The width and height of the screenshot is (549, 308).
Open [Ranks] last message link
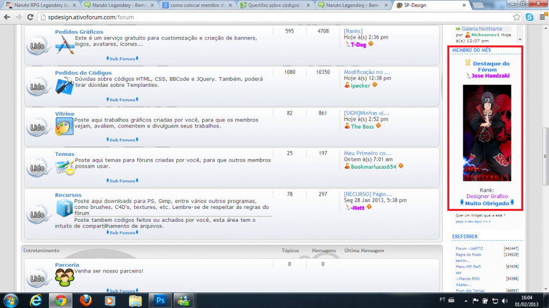353,31
